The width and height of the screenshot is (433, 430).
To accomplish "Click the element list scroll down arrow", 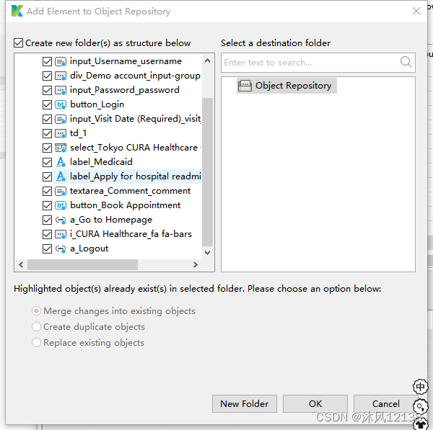I will click(x=207, y=253).
